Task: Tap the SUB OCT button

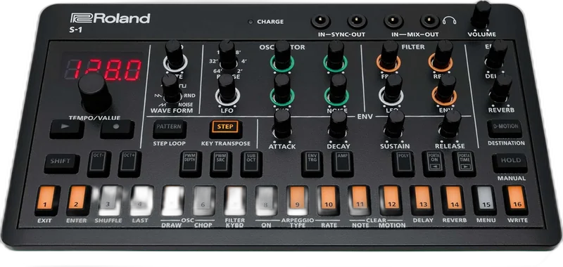Action: pyautogui.click(x=251, y=164)
